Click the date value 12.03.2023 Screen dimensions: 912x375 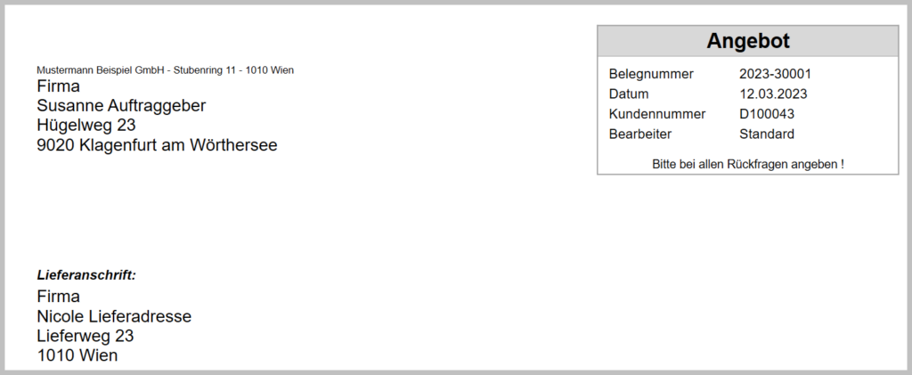[x=773, y=94]
